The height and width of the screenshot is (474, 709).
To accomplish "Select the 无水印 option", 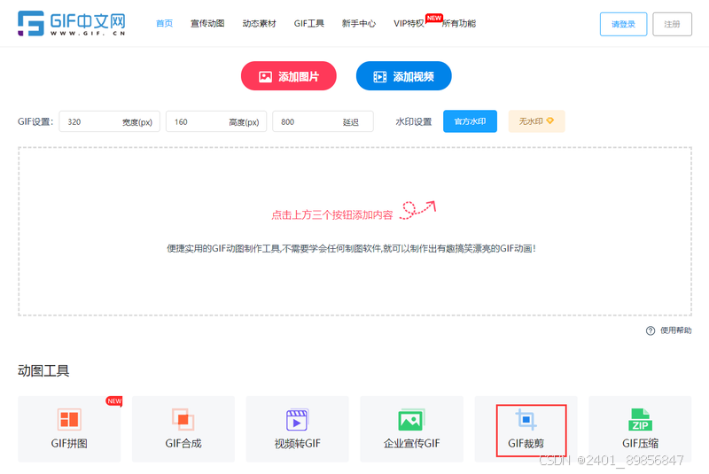I will tap(536, 121).
